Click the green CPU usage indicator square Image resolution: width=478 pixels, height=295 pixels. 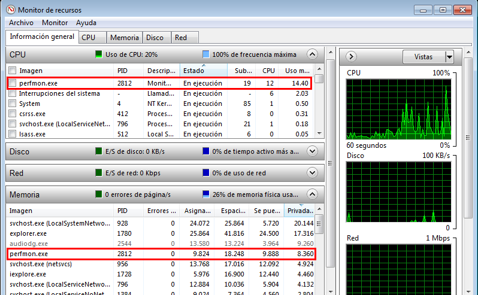99,54
